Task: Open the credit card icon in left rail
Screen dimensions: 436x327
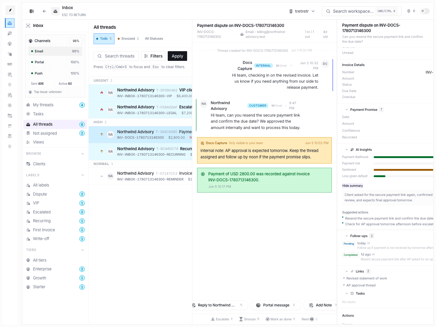Action: (10, 64)
